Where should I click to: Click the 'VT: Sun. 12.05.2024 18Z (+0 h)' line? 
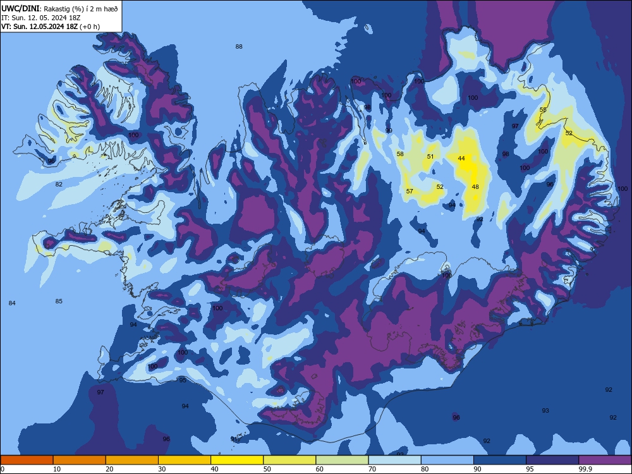pos(51,27)
